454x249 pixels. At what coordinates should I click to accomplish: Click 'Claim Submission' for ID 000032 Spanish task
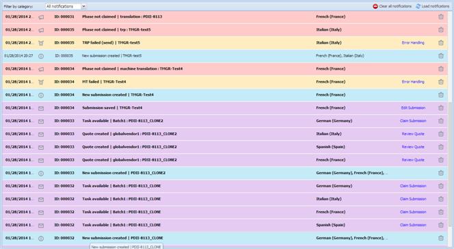[x=413, y=225]
